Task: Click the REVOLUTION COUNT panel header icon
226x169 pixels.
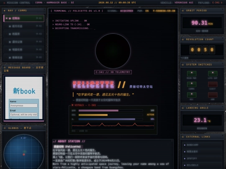Action: pos(183,39)
